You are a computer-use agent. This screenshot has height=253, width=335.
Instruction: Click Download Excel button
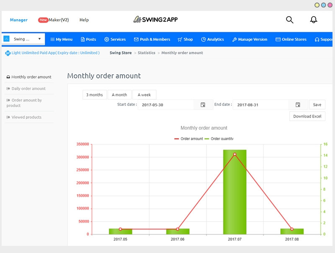pyautogui.click(x=307, y=116)
